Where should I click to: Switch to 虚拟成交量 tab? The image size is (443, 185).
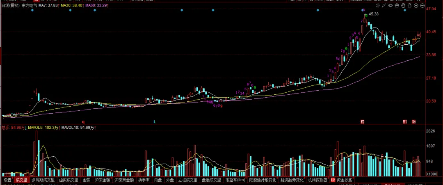pos(69,180)
